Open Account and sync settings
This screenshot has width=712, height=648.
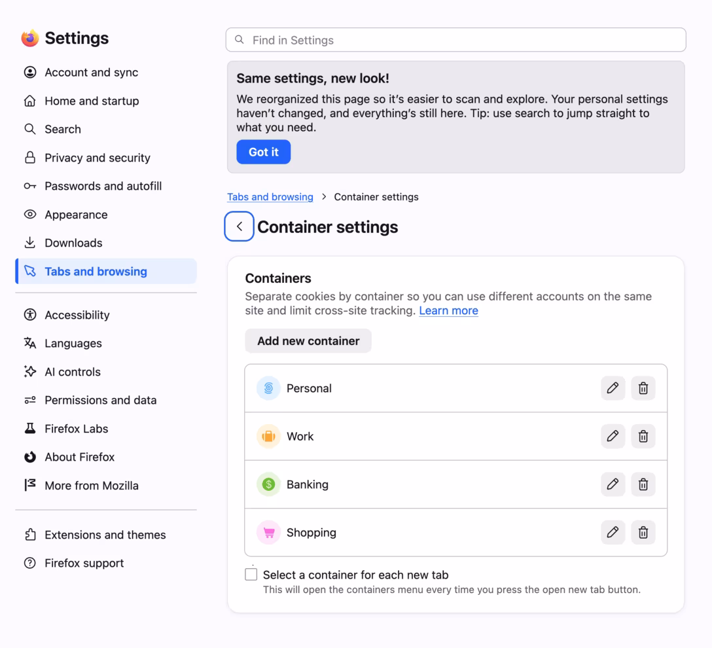(106, 72)
